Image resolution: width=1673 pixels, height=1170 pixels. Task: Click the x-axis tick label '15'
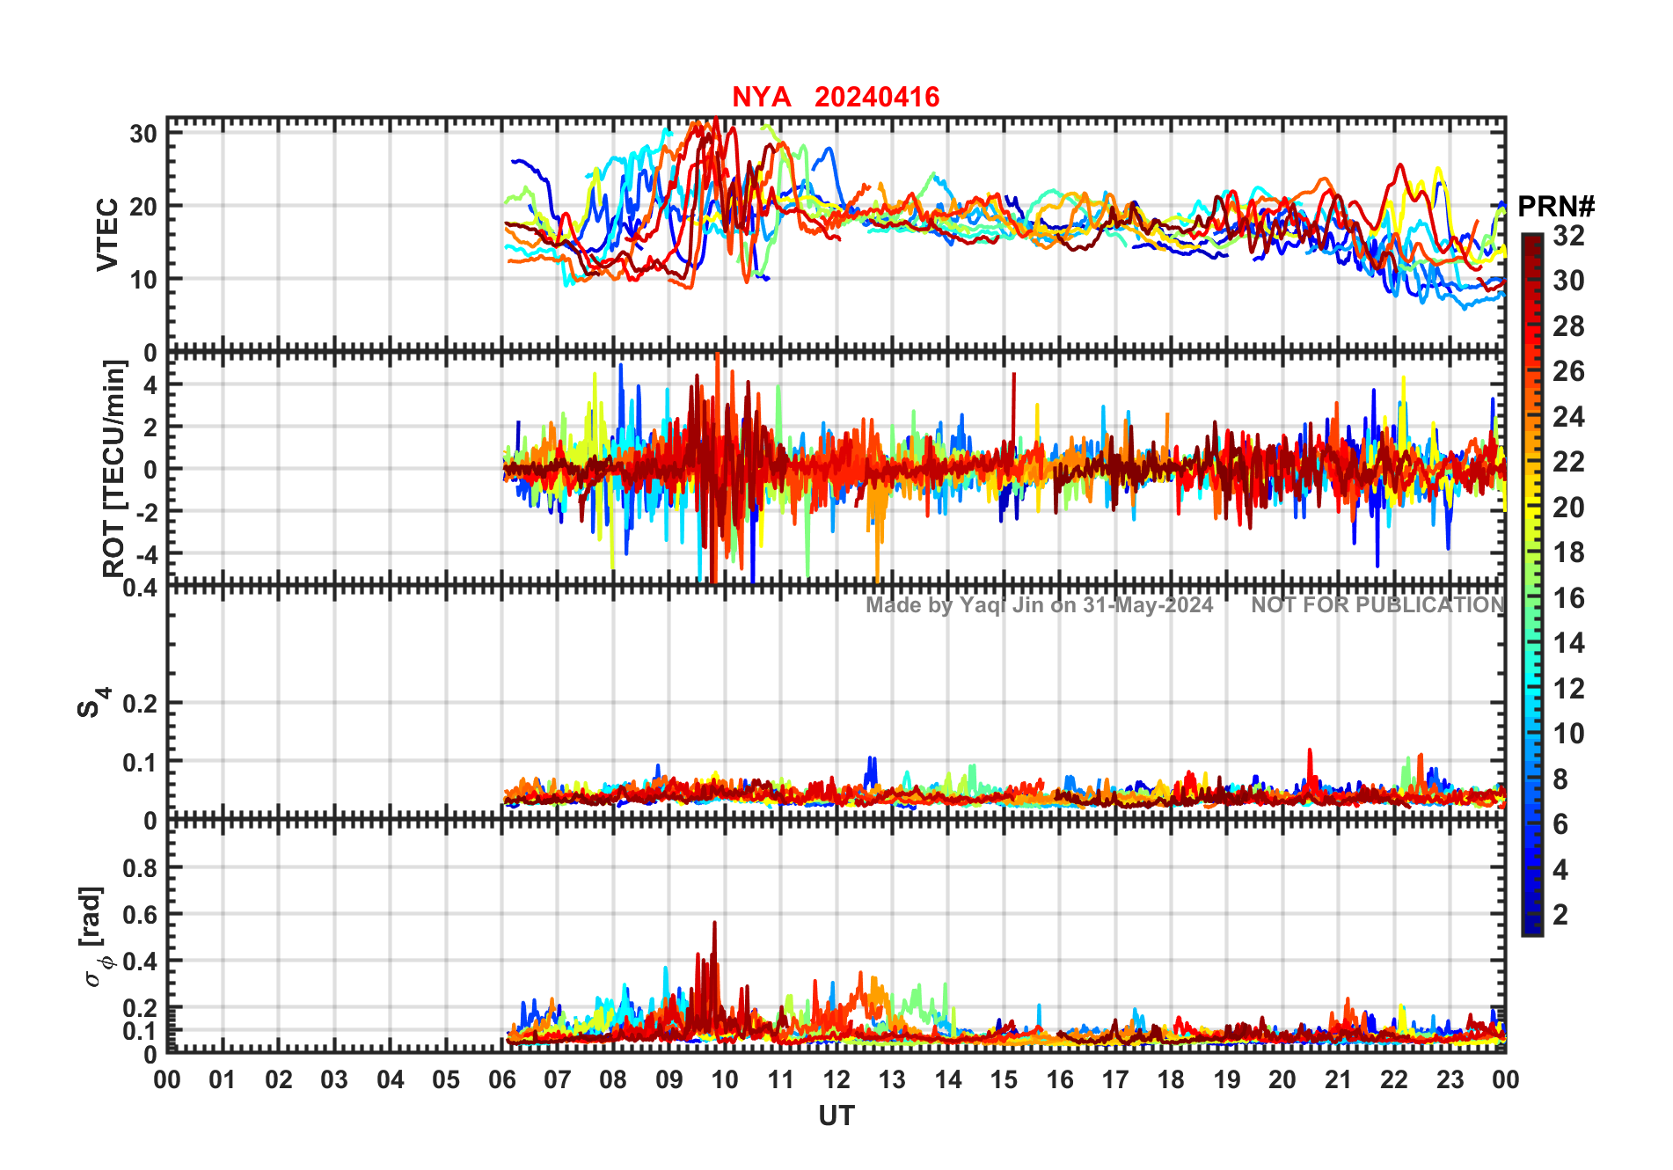tap(1004, 1079)
